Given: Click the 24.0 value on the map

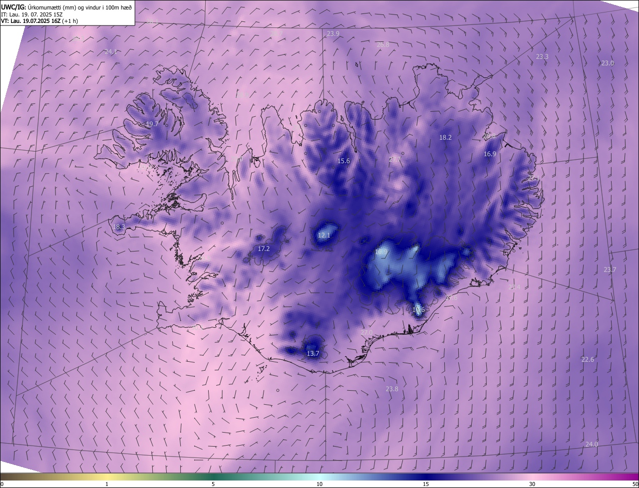Looking at the screenshot, I should click(x=592, y=445).
